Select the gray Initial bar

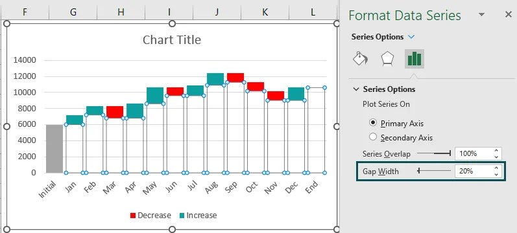coord(54,149)
